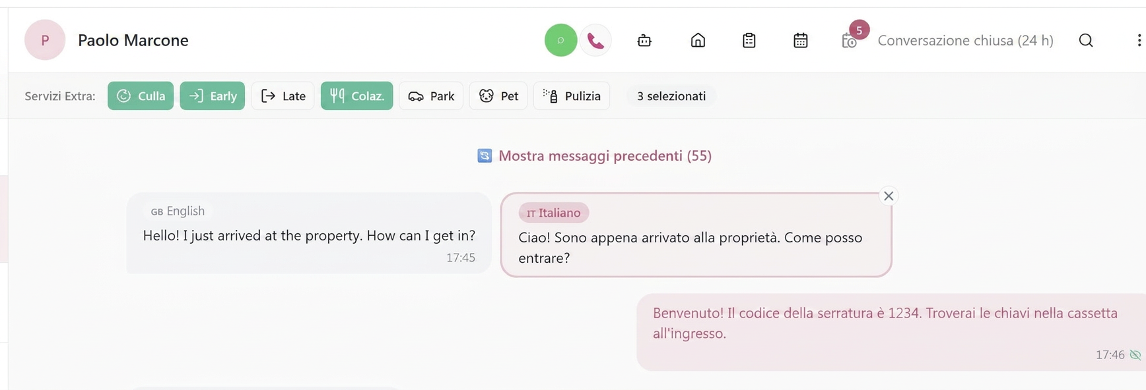This screenshot has width=1146, height=390.
Task: Disable the Culla extra service
Action: pos(141,96)
